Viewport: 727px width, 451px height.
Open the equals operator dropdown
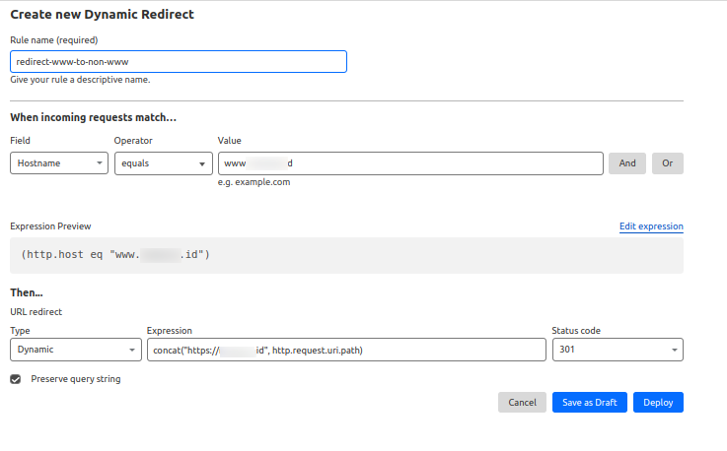pyautogui.click(x=164, y=163)
